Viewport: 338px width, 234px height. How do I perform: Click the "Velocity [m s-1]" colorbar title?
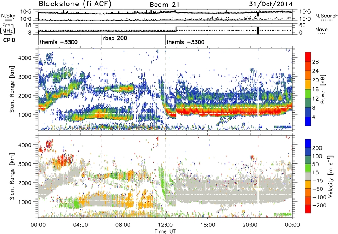[x=330, y=176]
